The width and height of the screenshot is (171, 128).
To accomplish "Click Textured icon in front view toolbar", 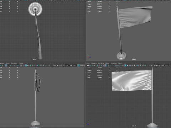I will coord(33,65).
